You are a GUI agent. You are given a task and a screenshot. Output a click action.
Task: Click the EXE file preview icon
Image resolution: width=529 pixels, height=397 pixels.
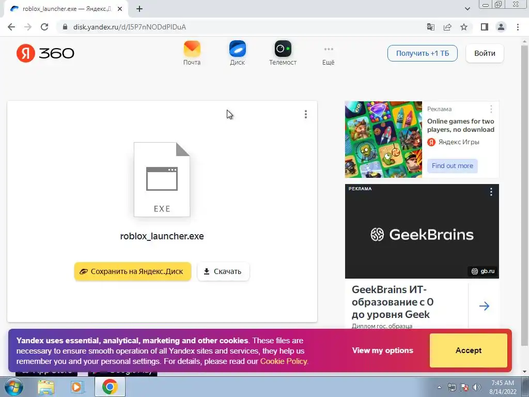tap(162, 179)
